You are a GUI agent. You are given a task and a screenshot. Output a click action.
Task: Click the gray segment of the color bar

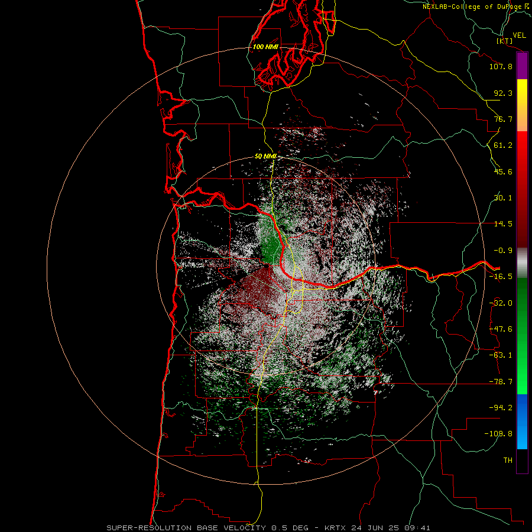tap(522, 262)
